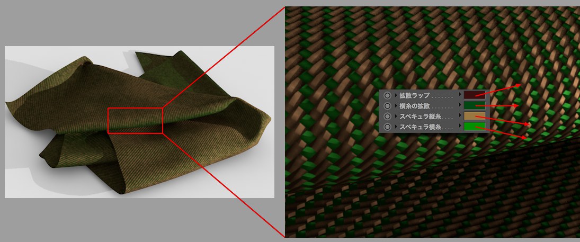Expand the スペキュラ縦糸 disclosure triangle

tap(396, 116)
